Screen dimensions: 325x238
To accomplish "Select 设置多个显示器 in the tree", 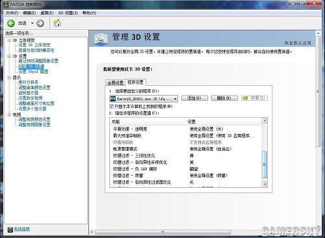I will click(32, 109).
